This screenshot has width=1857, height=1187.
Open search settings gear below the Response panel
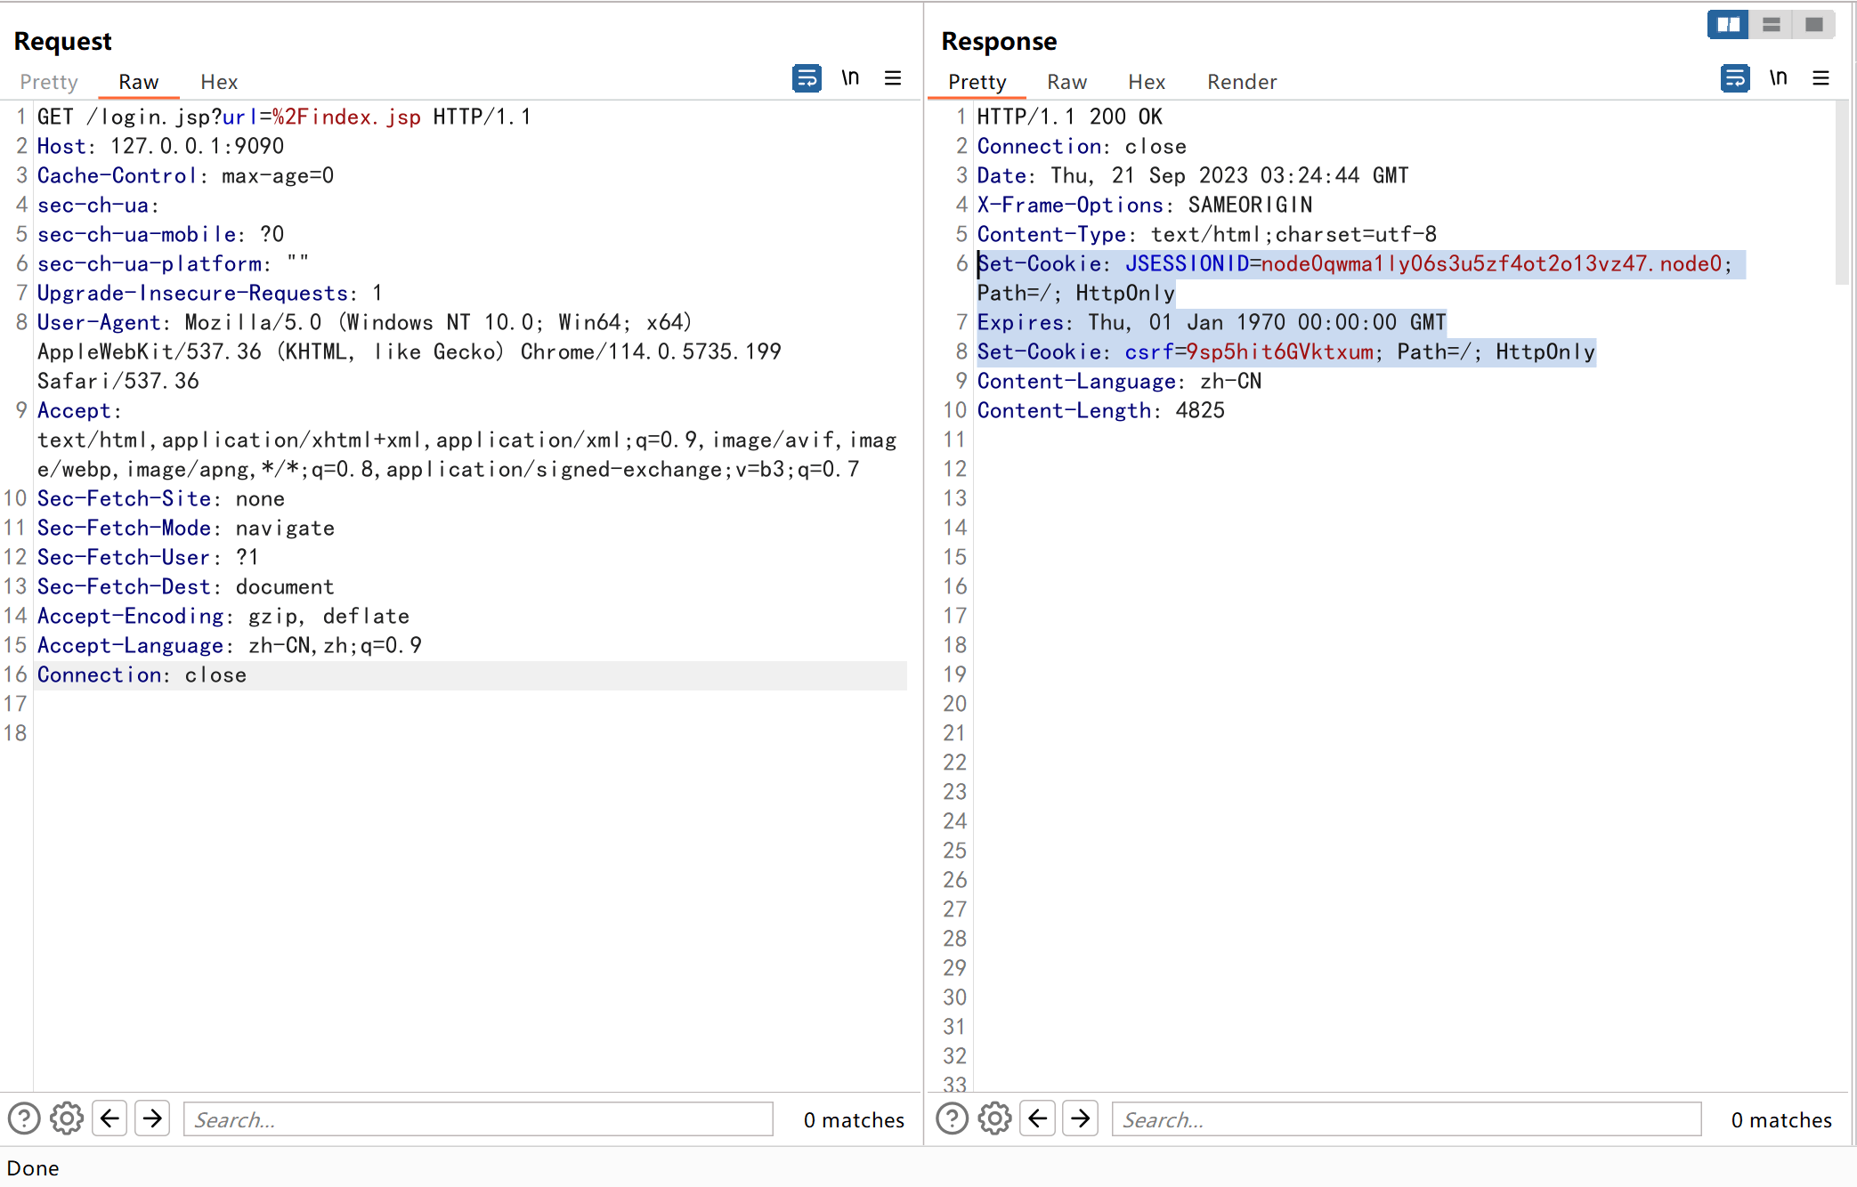(994, 1118)
